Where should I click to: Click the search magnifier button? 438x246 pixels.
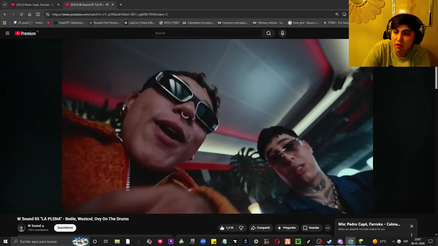[x=269, y=33]
